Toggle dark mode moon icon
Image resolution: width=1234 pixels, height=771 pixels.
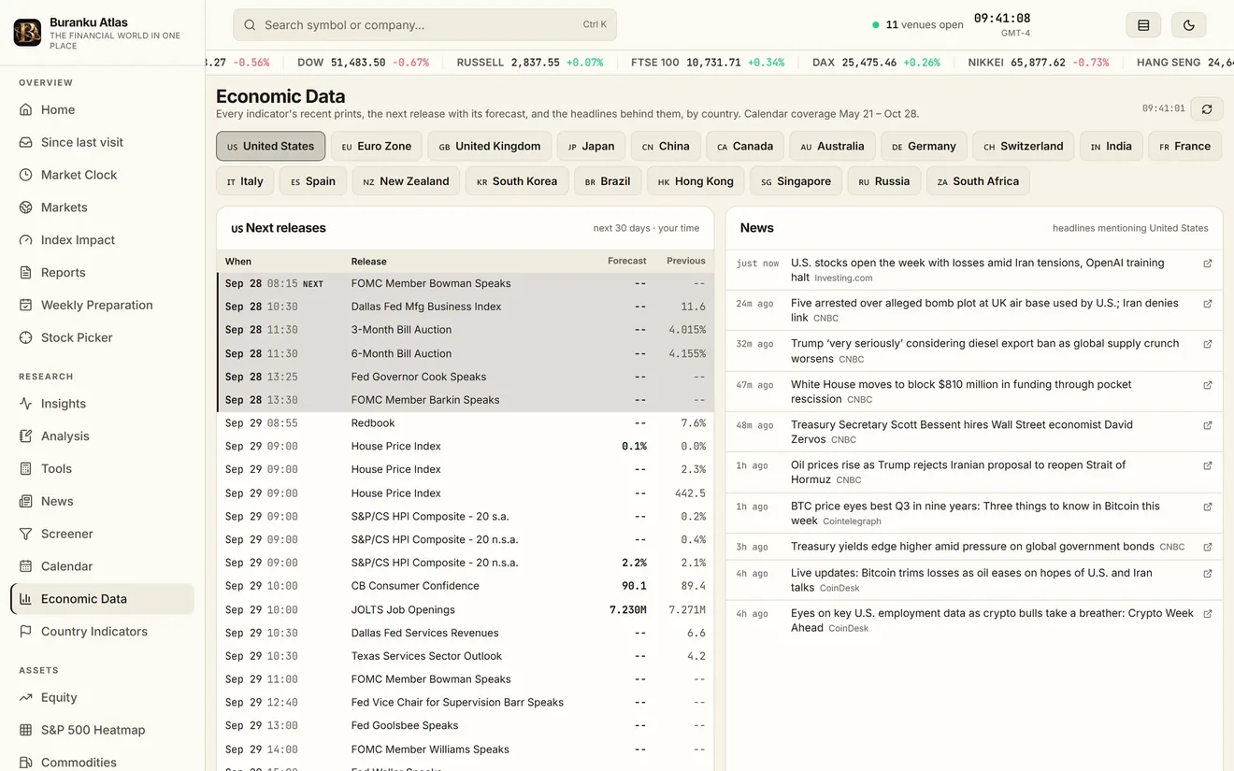(x=1188, y=25)
